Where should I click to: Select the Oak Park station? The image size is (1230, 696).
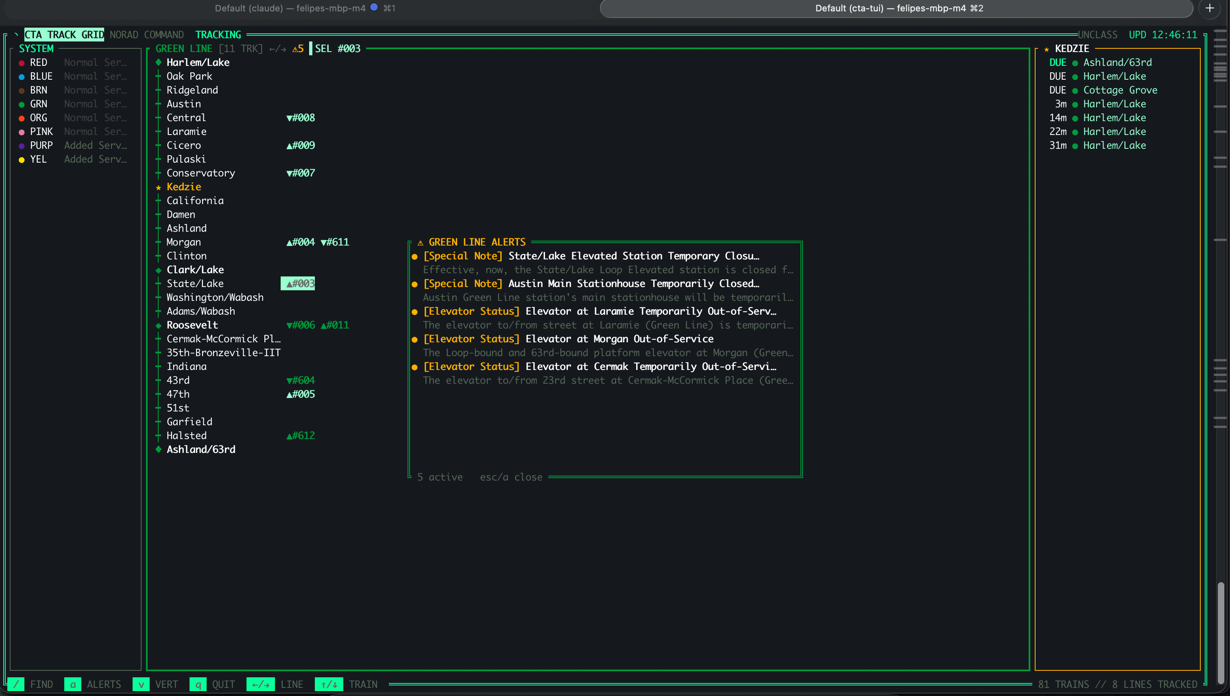point(190,76)
